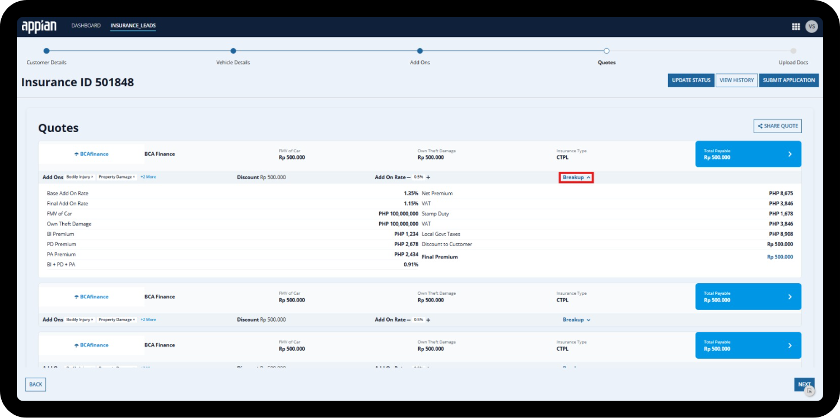
Task: Open the apps grid launcher icon
Action: click(796, 26)
